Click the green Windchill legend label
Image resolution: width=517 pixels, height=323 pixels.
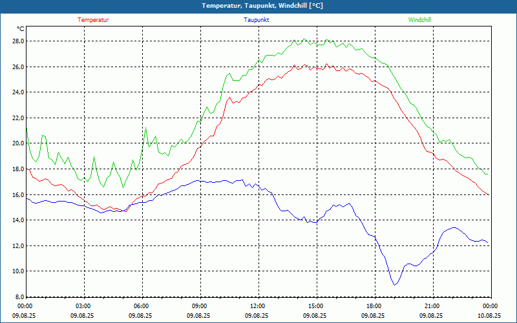pos(420,20)
